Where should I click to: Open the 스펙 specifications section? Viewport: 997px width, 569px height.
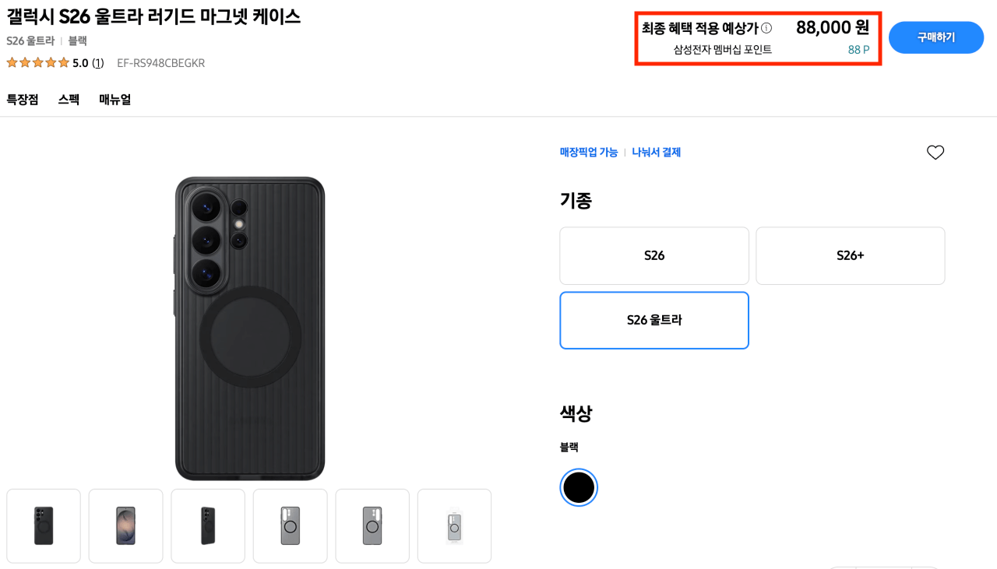point(68,99)
